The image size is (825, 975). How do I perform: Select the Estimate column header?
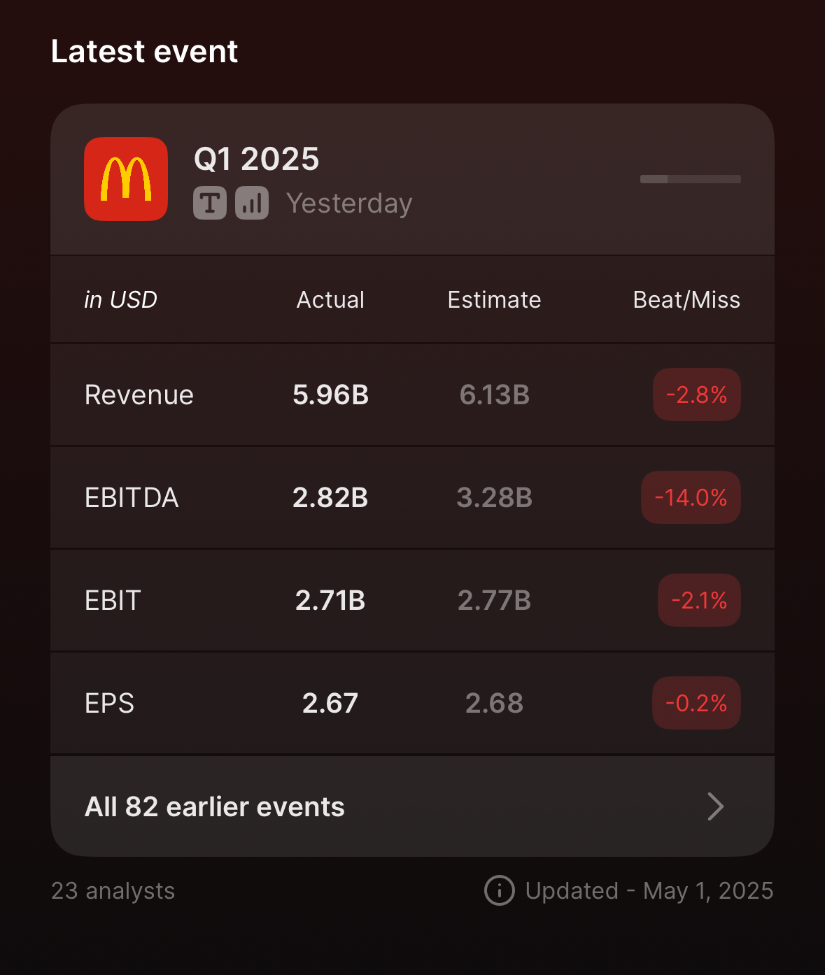(495, 299)
